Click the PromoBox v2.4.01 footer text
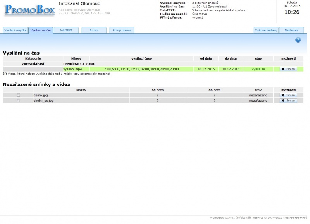 pos(258,217)
